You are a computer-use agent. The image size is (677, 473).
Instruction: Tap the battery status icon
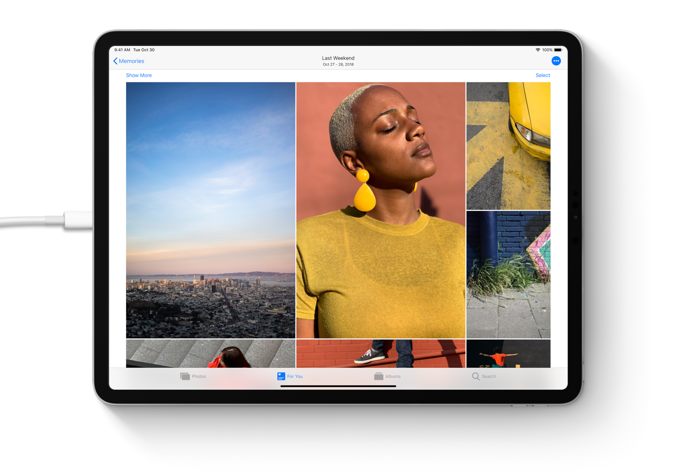click(558, 50)
